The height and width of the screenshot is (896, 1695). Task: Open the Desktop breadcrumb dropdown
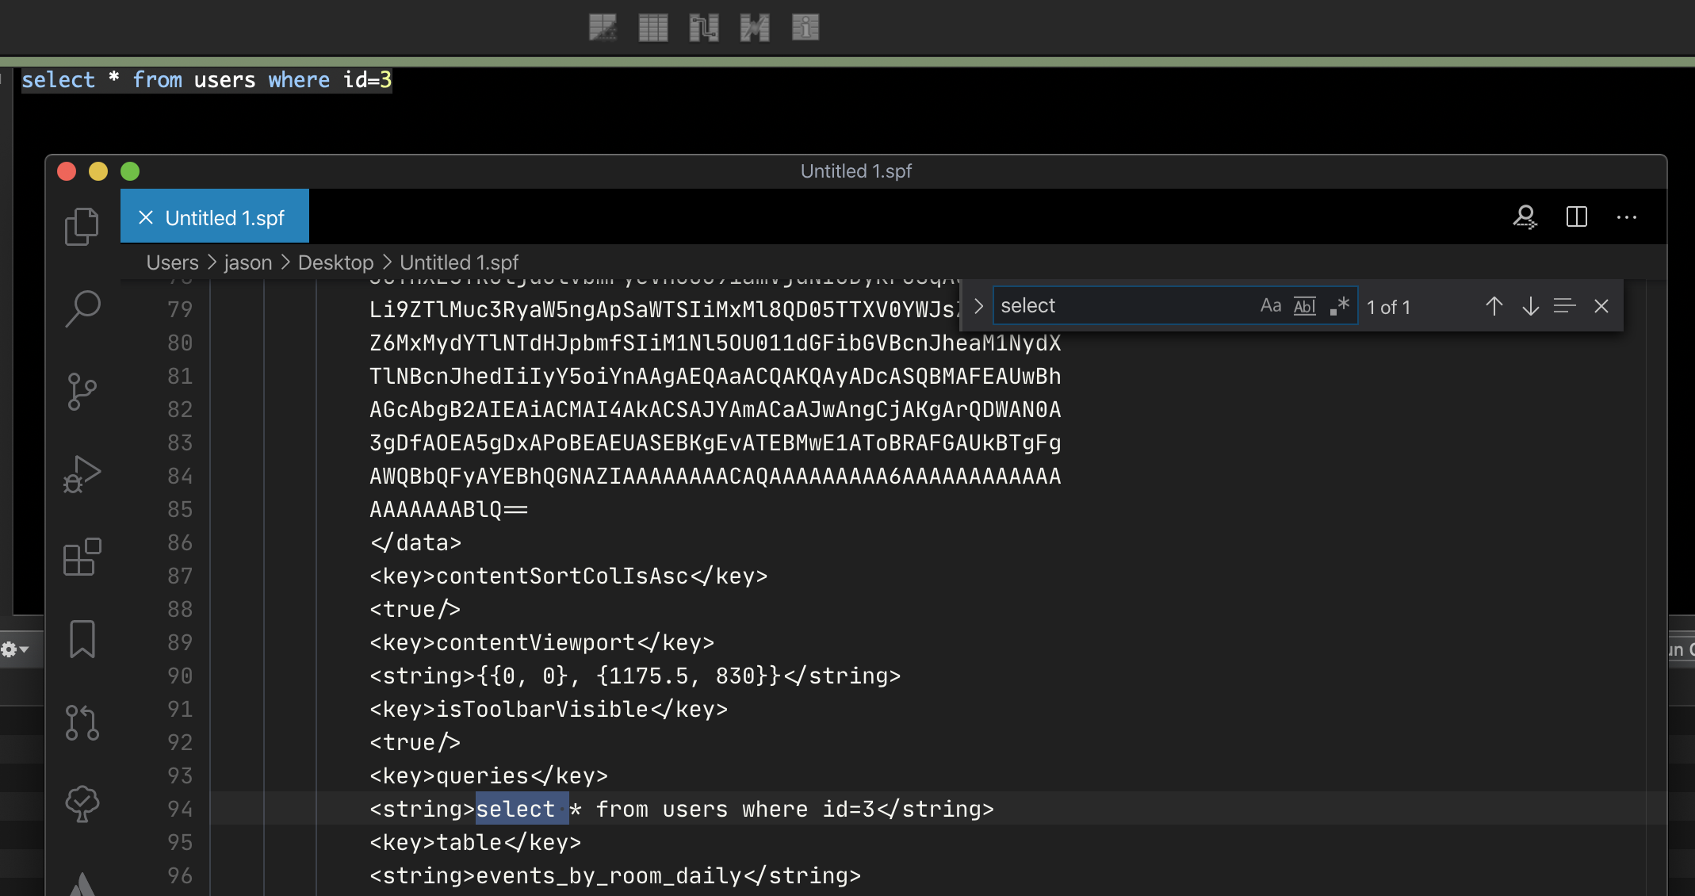[x=335, y=262]
